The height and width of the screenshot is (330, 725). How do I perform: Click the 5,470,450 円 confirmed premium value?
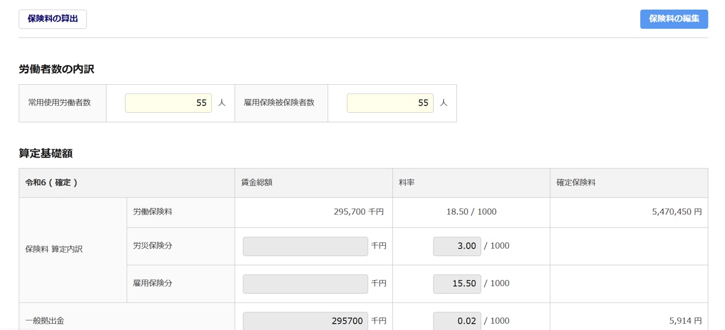[676, 212]
